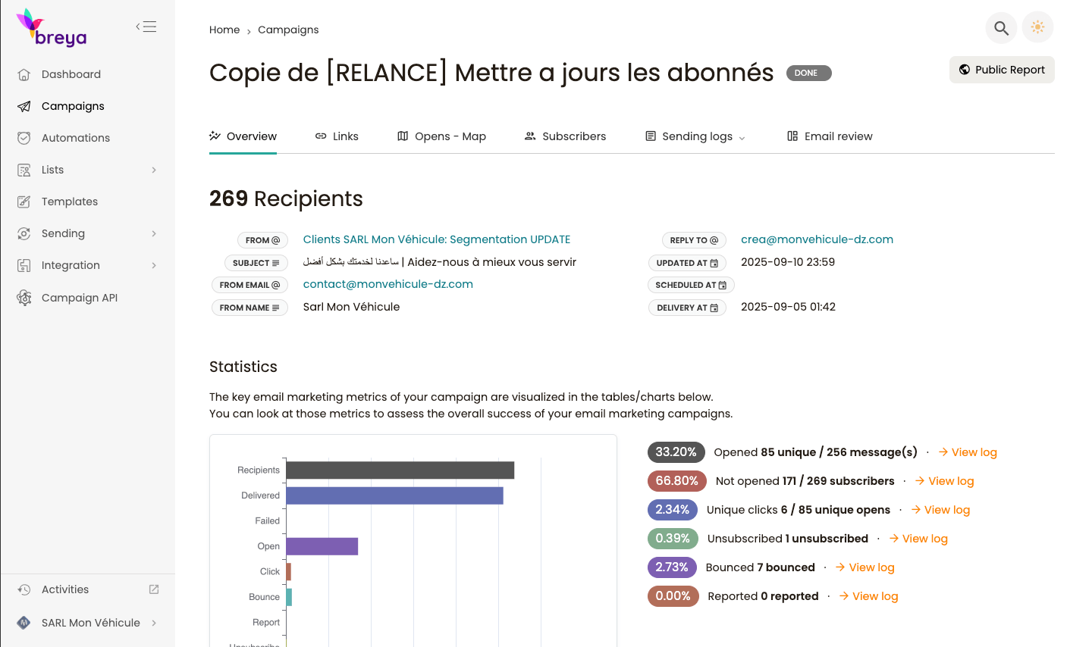Expand the Sending submenu chevron
The image size is (1092, 647).
154,233
